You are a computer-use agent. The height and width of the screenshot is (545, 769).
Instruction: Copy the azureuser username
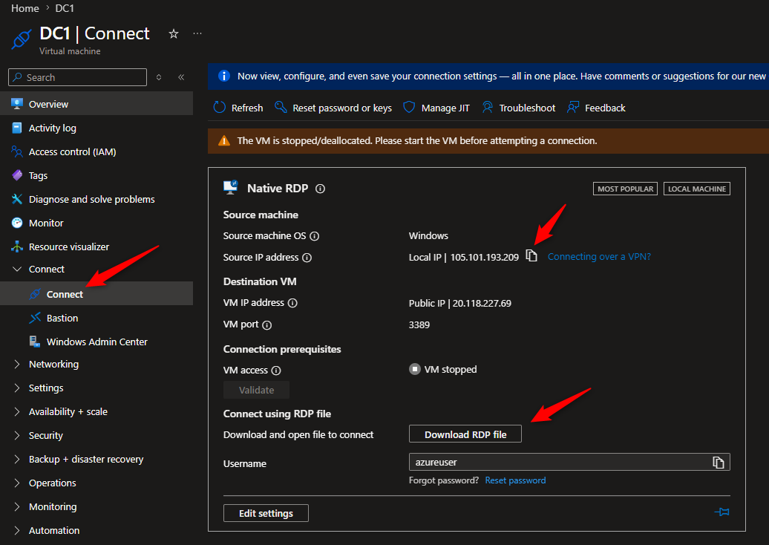[x=718, y=462]
